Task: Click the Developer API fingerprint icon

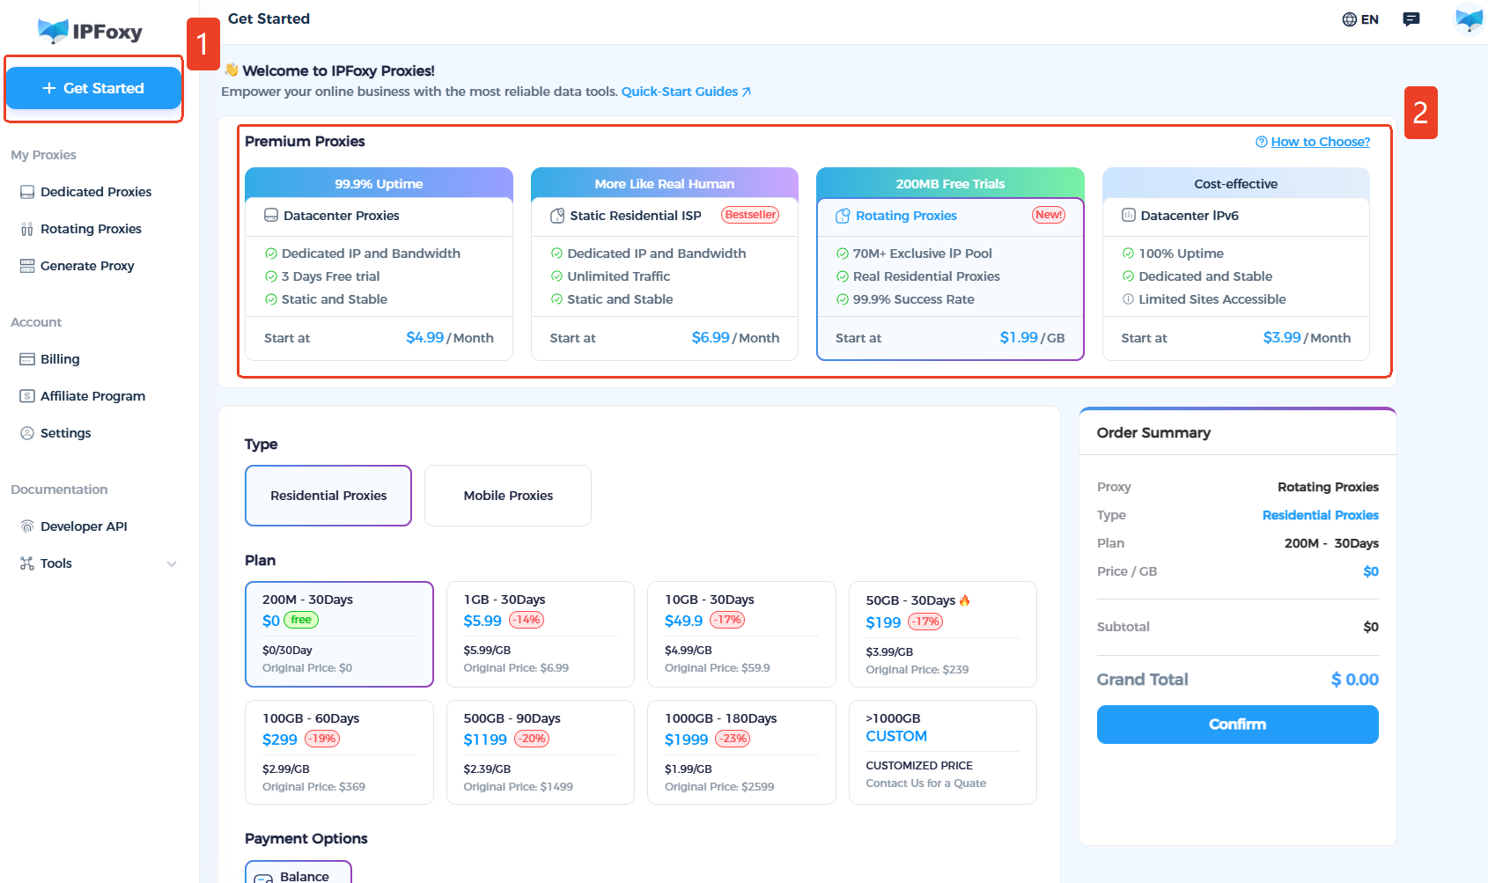Action: 27,526
